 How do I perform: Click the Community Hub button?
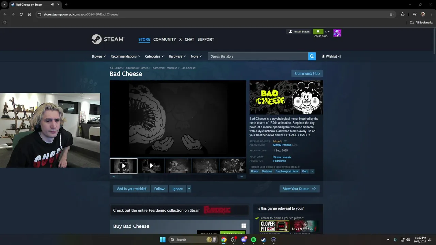(307, 73)
